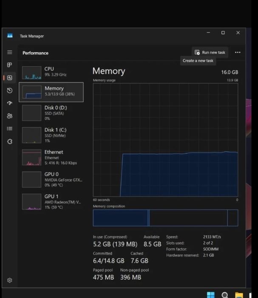The height and width of the screenshot is (298, 258).
Task: Click the Slots used 2 of 2 value
Action: pos(208,243)
